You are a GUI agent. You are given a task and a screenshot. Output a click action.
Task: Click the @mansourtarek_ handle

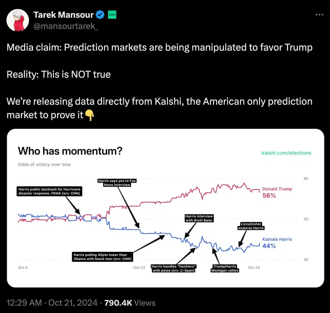pyautogui.click(x=66, y=27)
